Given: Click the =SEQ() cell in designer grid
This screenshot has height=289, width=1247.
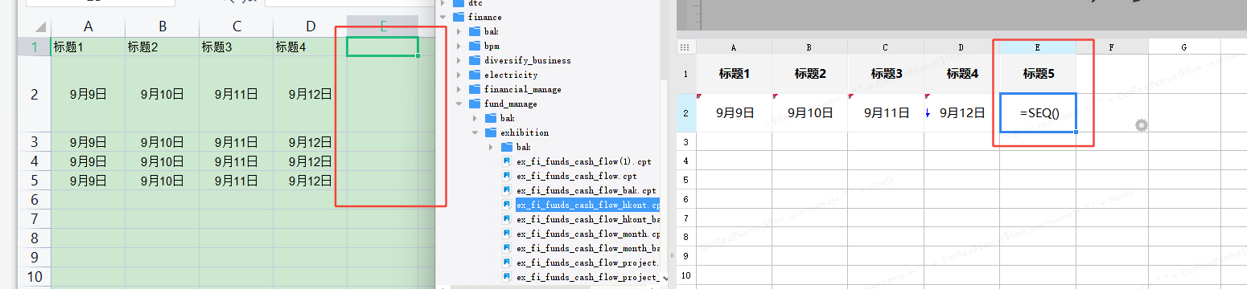Looking at the screenshot, I should [x=1038, y=113].
